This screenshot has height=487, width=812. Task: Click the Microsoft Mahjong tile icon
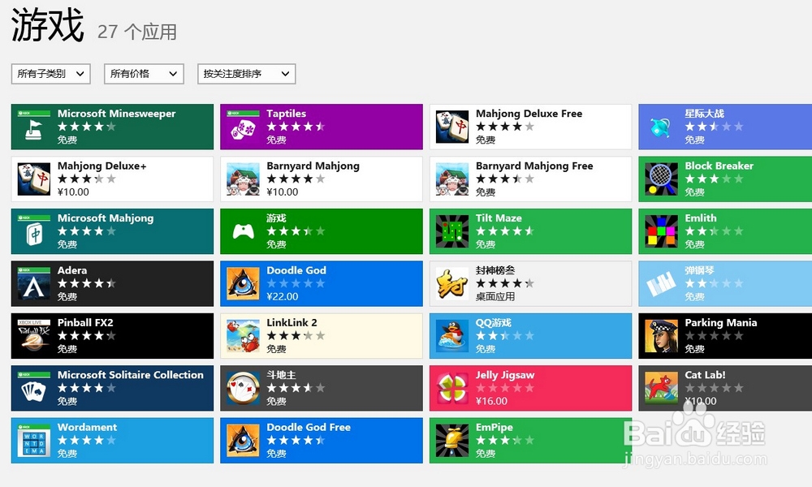click(x=33, y=231)
